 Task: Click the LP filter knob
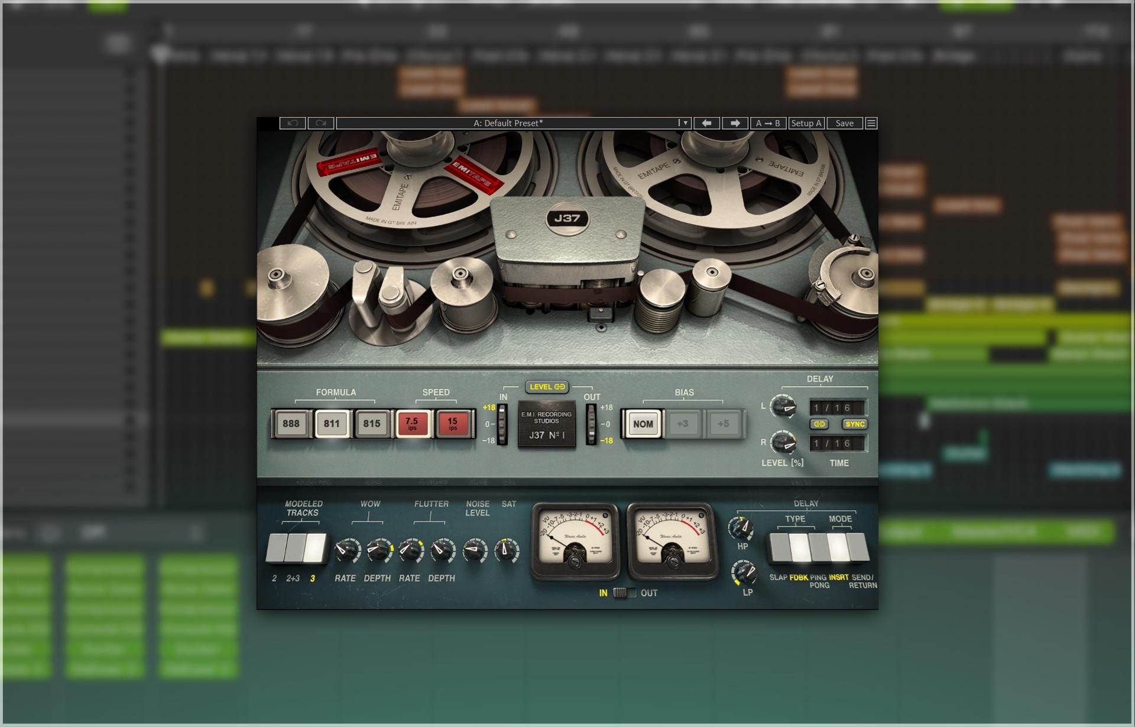click(744, 572)
